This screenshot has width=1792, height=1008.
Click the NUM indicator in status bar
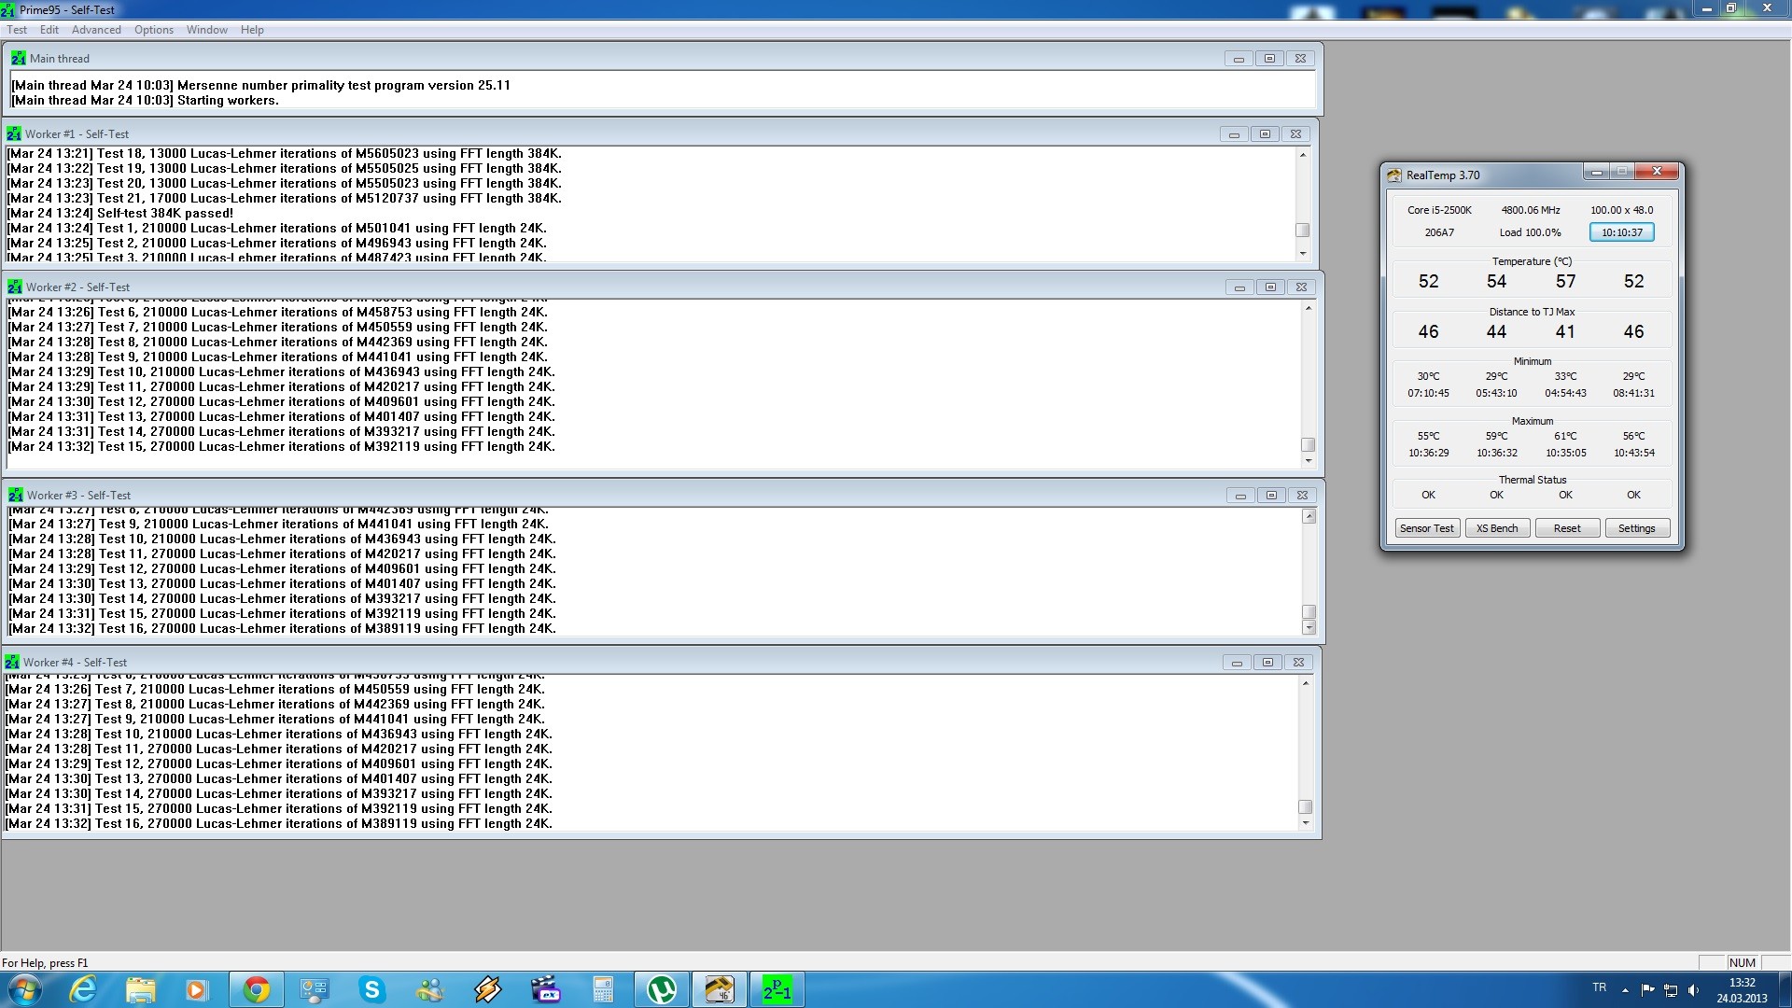pyautogui.click(x=1742, y=962)
